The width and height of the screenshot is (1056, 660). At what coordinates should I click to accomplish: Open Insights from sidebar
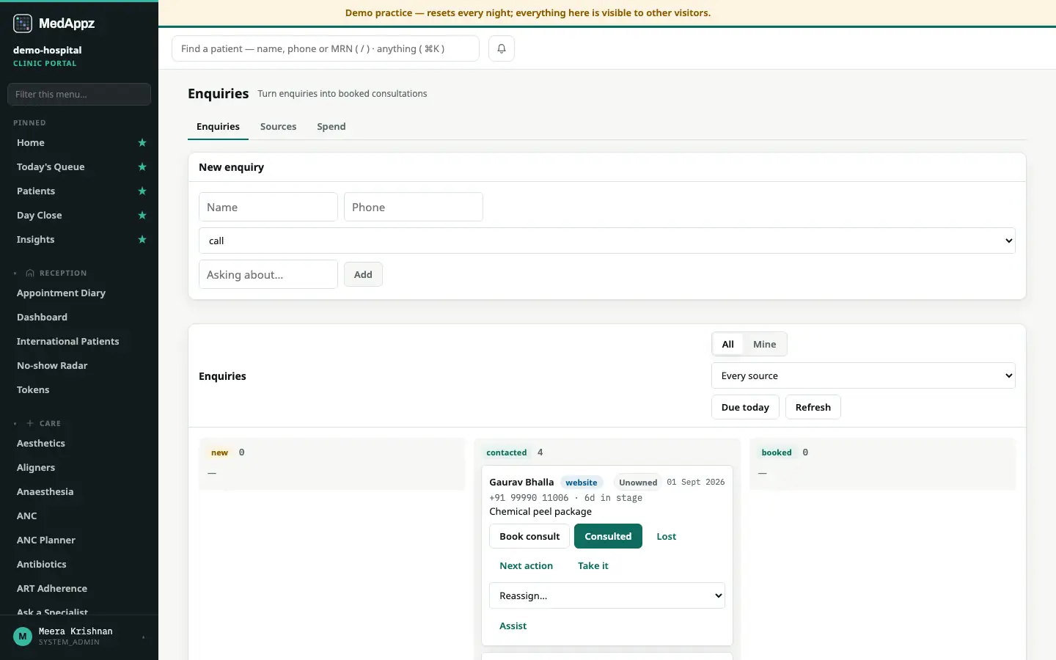tap(35, 240)
